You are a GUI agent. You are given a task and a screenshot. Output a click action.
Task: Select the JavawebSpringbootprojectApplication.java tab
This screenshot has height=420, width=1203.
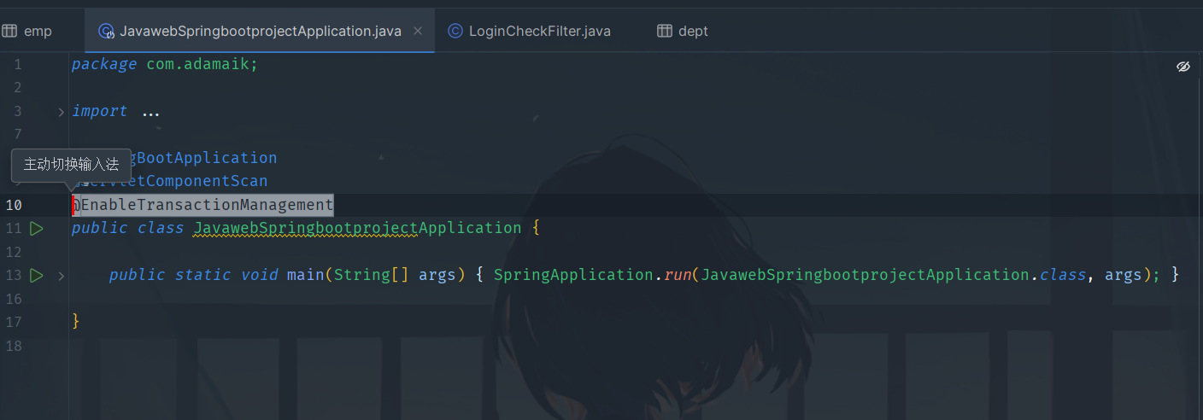(260, 31)
